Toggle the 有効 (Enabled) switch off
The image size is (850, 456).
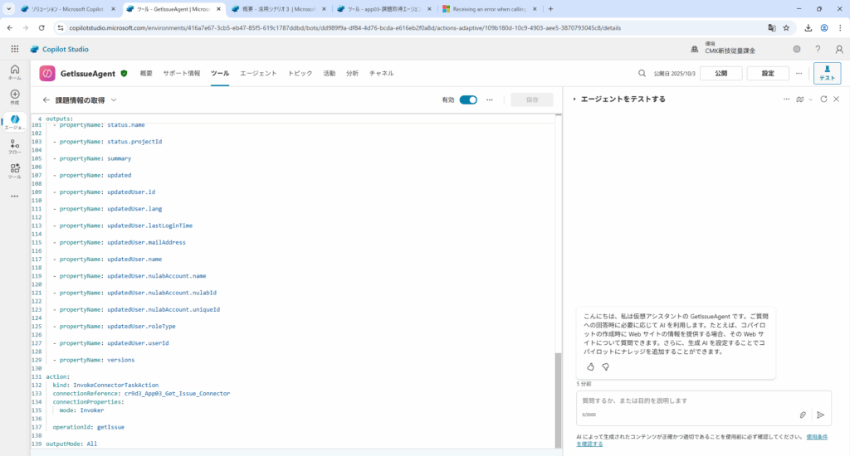[468, 99]
